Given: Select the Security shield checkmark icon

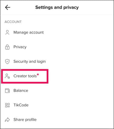Looking at the screenshot, I should pyautogui.click(x=7, y=61).
